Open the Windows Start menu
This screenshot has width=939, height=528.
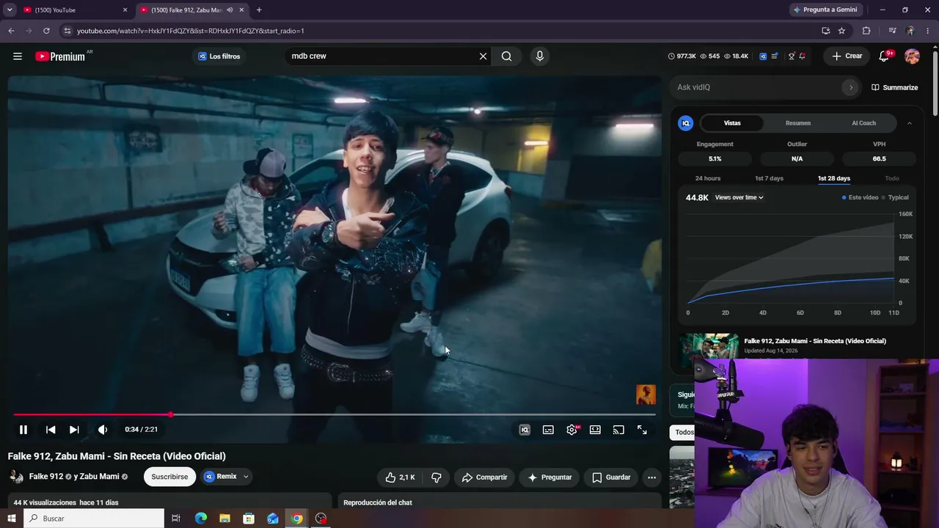coord(11,518)
